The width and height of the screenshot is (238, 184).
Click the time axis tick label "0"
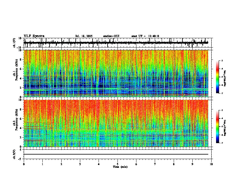point(24,164)
